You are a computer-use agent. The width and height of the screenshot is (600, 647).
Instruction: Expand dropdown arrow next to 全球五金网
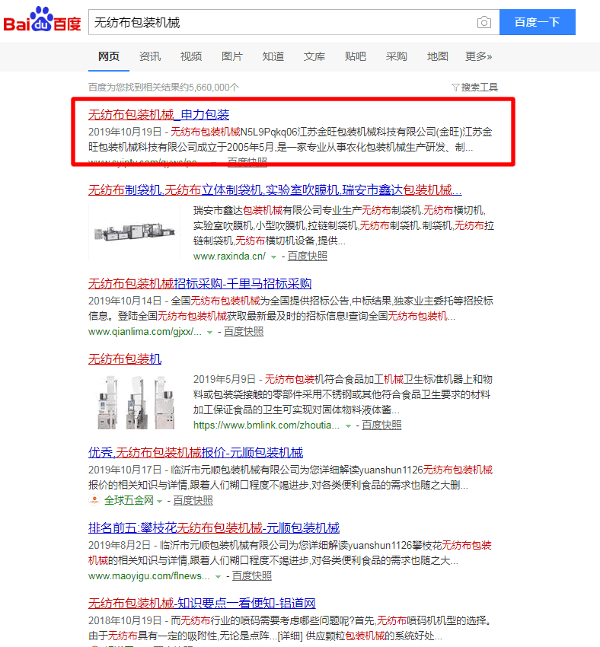(160, 502)
